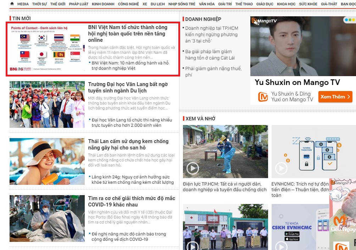Open 'BNI Việt Nam: 10 năm đồng hành' related link
This screenshot has height=250, width=356.
130,66
